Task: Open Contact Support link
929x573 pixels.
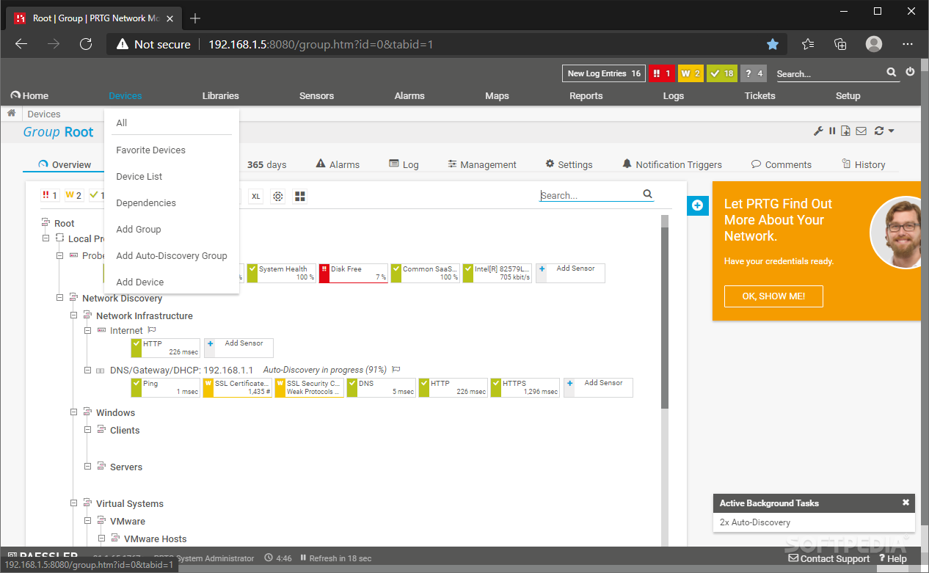Action: [x=829, y=559]
